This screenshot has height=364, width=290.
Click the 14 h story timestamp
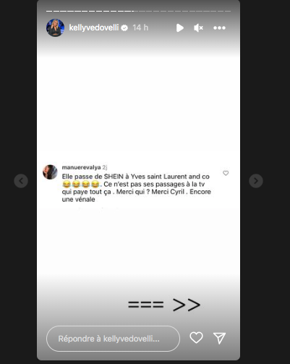[x=140, y=27]
